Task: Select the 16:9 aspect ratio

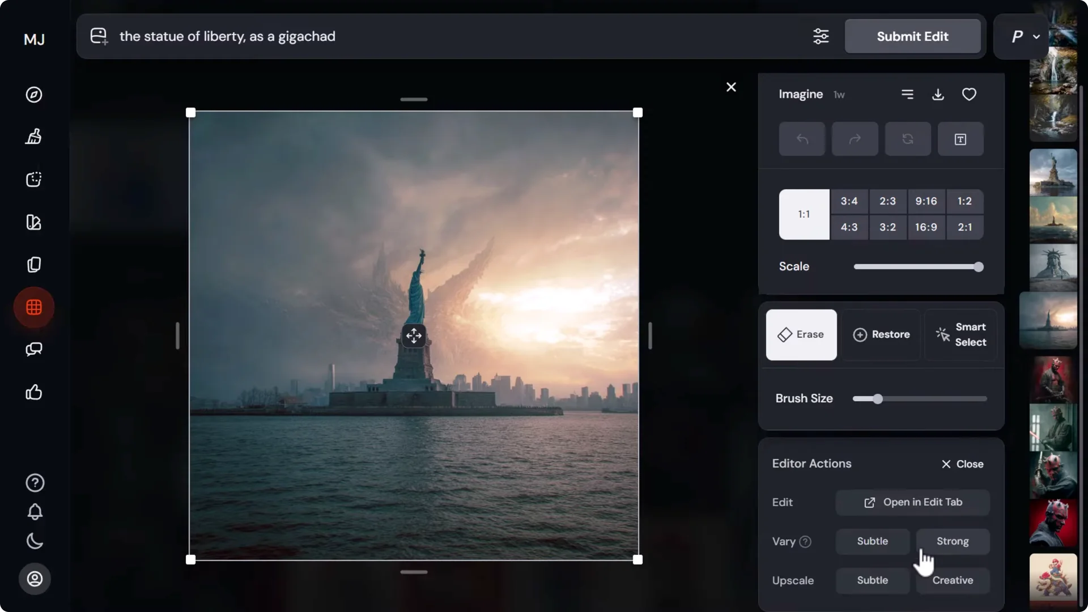Action: coord(926,227)
